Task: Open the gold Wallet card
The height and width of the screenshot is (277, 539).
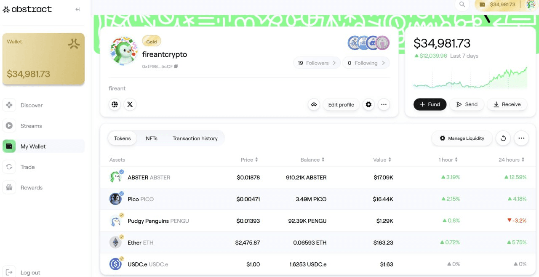Action: [x=44, y=59]
